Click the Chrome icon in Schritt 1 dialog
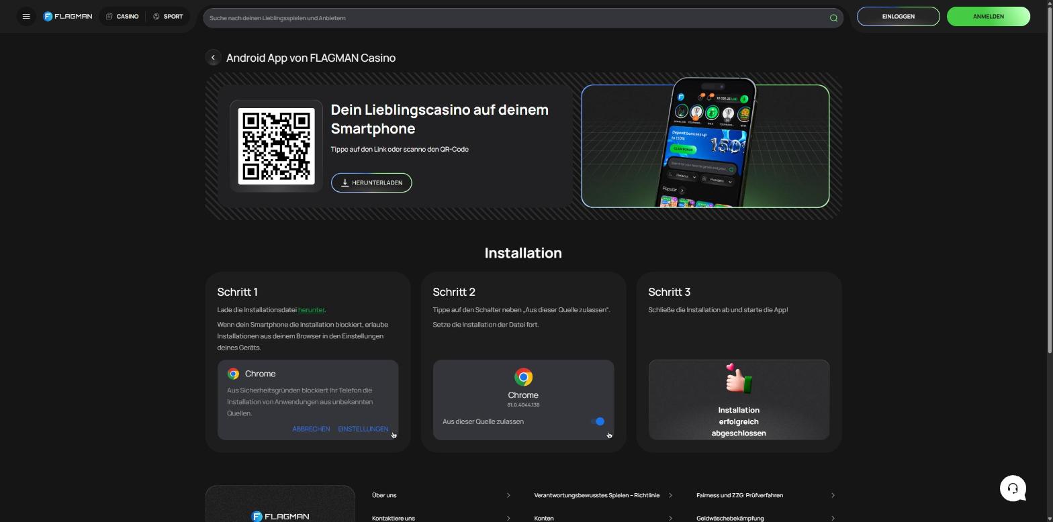Image resolution: width=1053 pixels, height=522 pixels. (233, 374)
